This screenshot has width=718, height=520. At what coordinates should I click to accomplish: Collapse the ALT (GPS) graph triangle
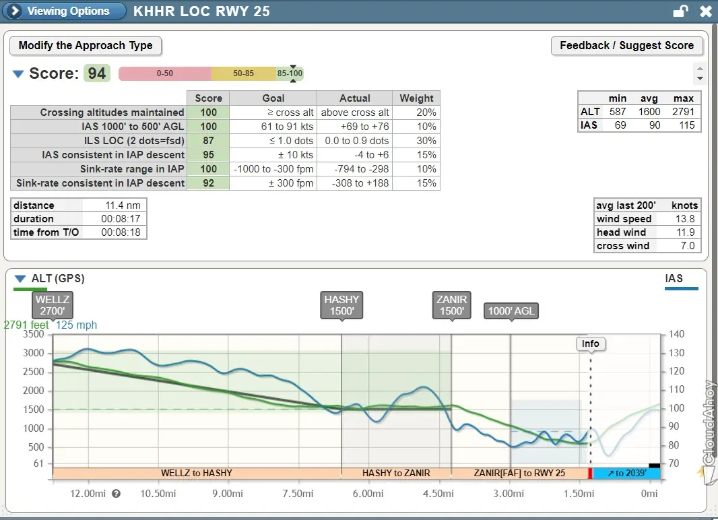coord(20,278)
